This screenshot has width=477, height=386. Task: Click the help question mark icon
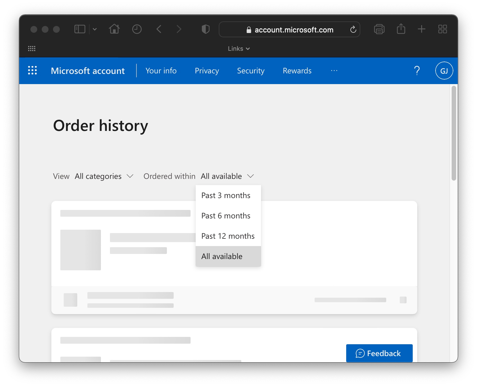[417, 71]
